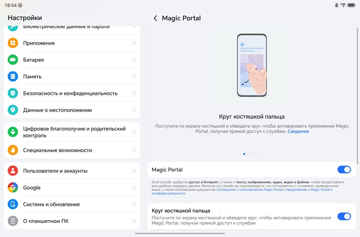Open Соглашение с пользователем Magic Portal link

coord(249,190)
